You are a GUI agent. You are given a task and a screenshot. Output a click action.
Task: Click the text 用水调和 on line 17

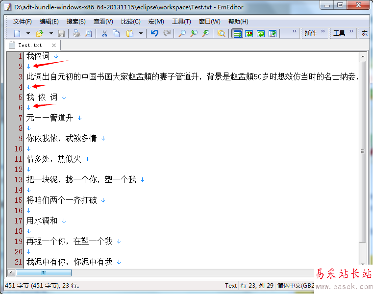click(x=42, y=220)
